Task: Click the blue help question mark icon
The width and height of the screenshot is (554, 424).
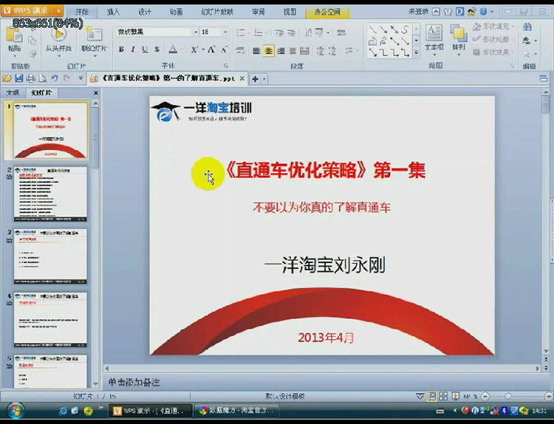Action: 483,11
